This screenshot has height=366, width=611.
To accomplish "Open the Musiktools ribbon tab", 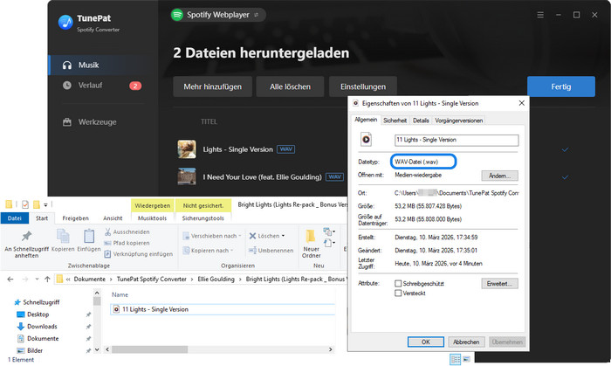I will point(152,218).
